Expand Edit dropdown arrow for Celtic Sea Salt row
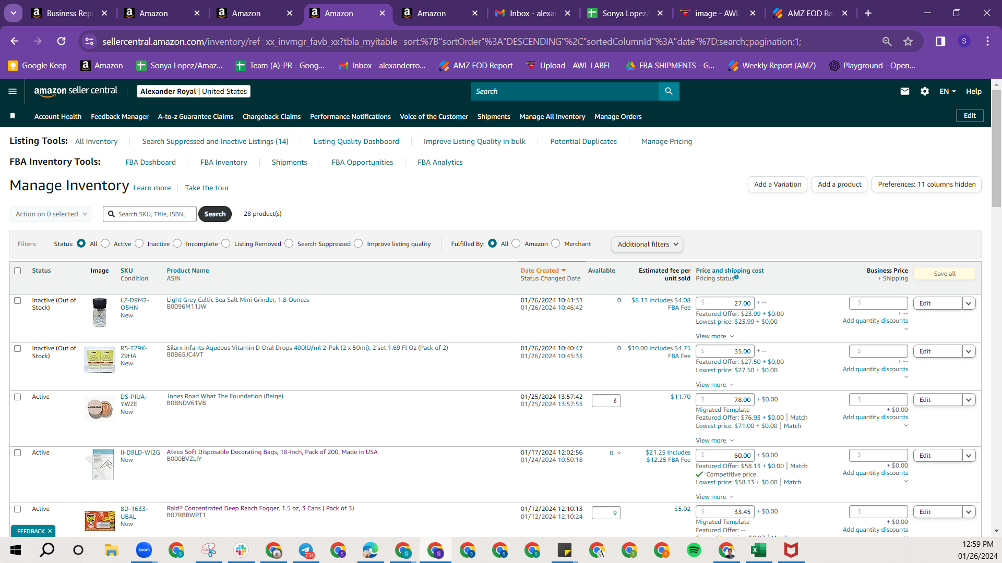The height and width of the screenshot is (563, 1002). 969,303
